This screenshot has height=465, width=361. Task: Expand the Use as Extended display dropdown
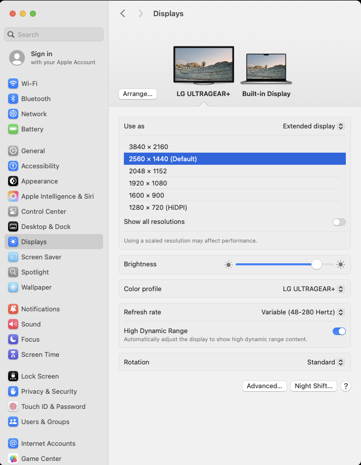[313, 126]
